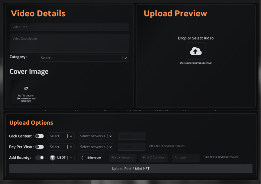Toggle the Lock Content switch
The width and height of the screenshot is (261, 184).
[x=39, y=136]
